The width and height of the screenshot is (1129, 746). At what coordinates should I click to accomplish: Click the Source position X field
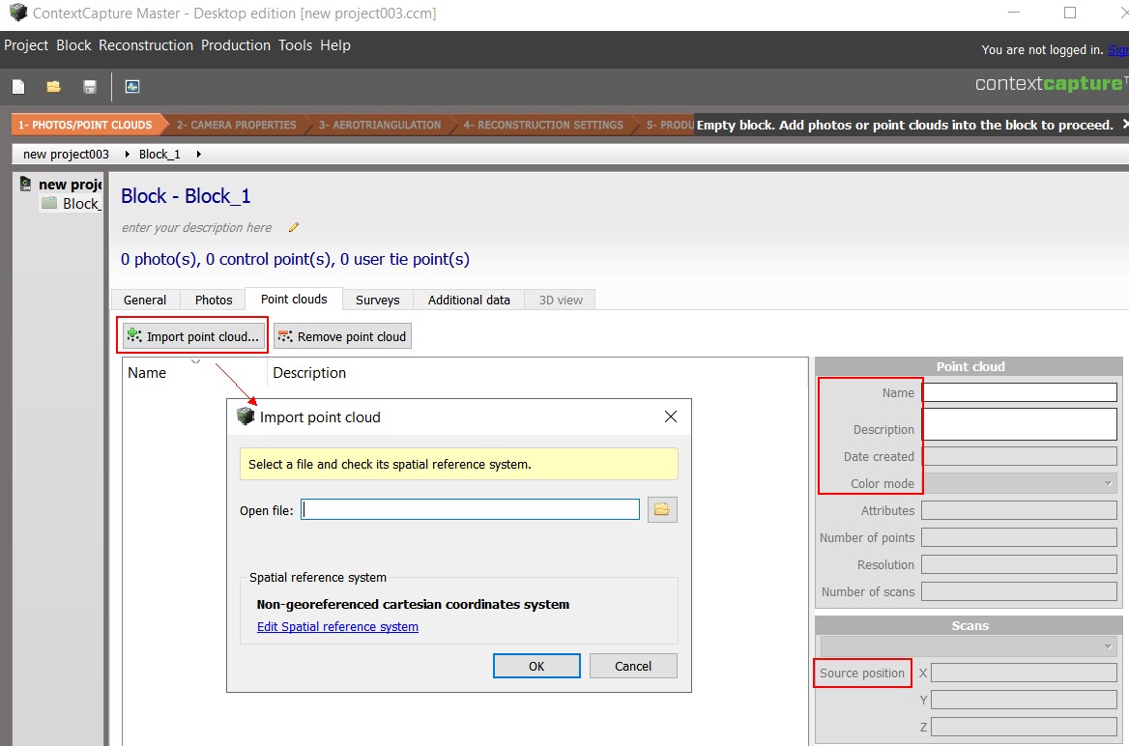1024,673
